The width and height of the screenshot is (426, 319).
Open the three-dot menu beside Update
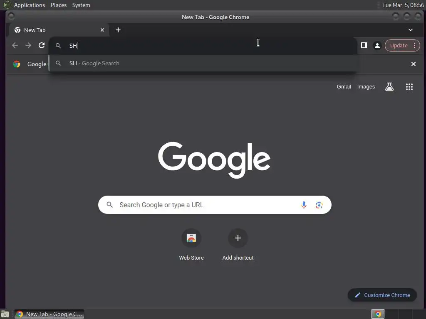414,45
